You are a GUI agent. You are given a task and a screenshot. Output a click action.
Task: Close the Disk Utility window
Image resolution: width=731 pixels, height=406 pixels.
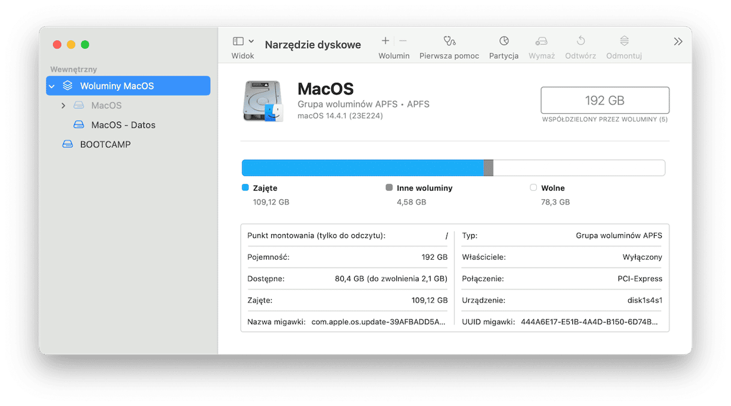point(57,45)
